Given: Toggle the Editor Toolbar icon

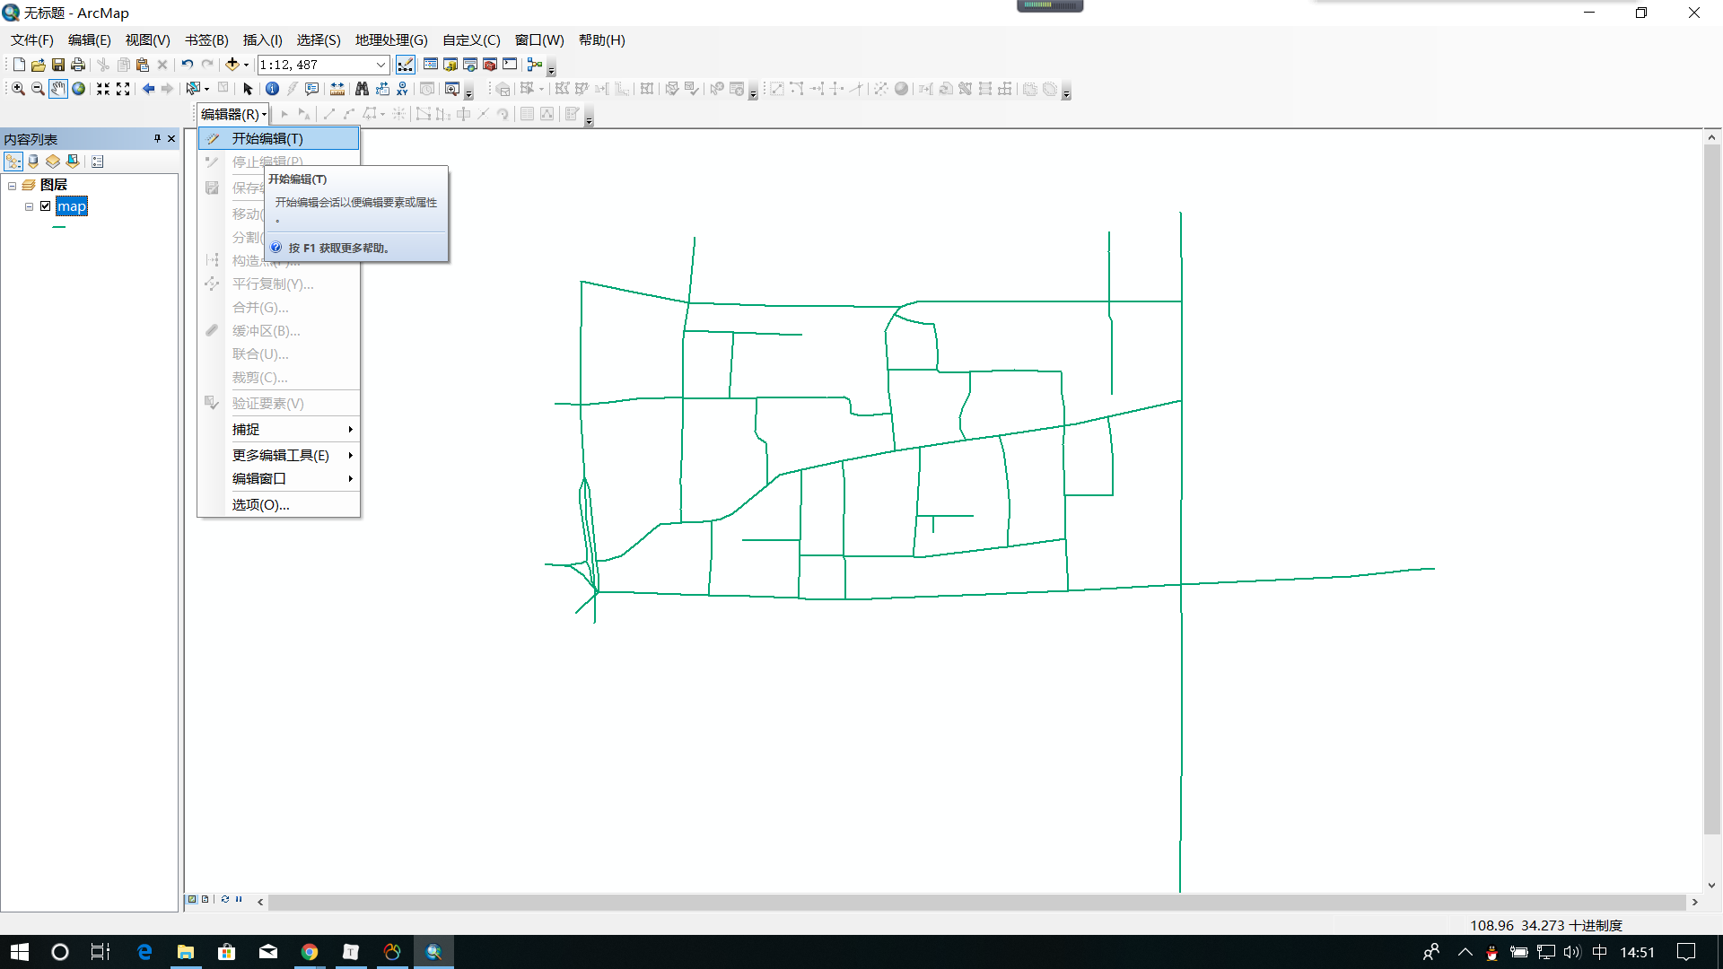Looking at the screenshot, I should (x=406, y=65).
